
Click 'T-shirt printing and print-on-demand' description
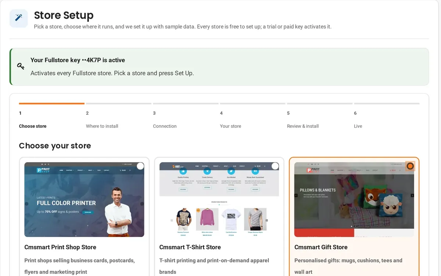tap(214, 266)
